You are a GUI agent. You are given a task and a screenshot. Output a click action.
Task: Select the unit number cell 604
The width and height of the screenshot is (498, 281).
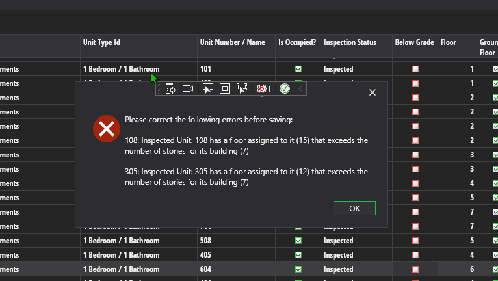[x=206, y=269]
